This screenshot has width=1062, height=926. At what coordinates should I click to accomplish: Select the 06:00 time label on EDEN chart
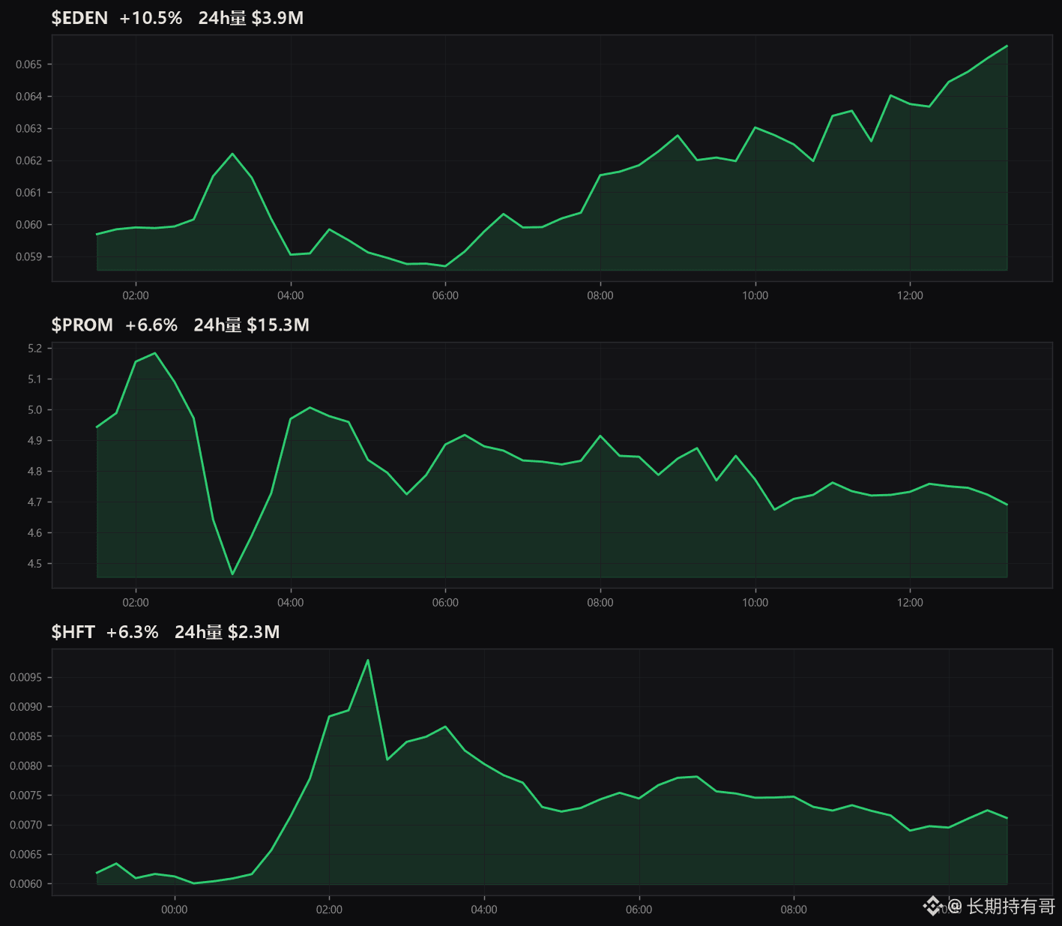pos(445,295)
